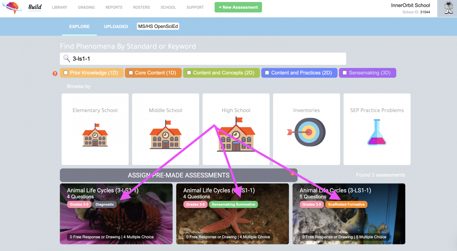Open the GRADING section
Screen dimensions: 457x251
86,7
